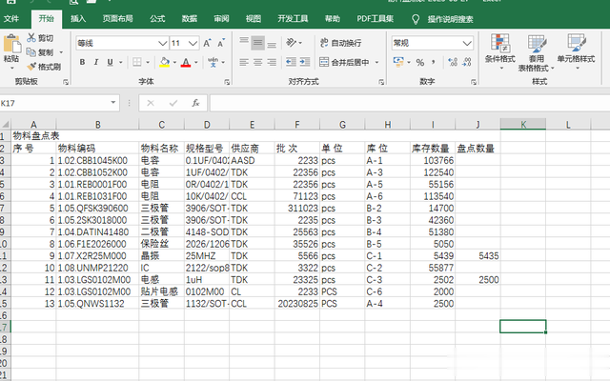Screen dimensions: 610x381
Task: Open font settings dialog launcher
Action: (227, 82)
